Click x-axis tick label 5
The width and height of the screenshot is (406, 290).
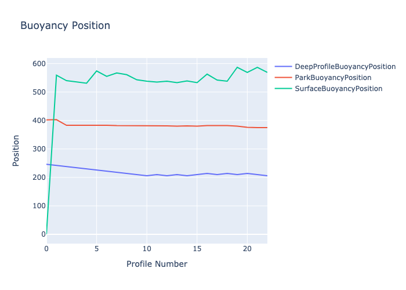point(97,248)
